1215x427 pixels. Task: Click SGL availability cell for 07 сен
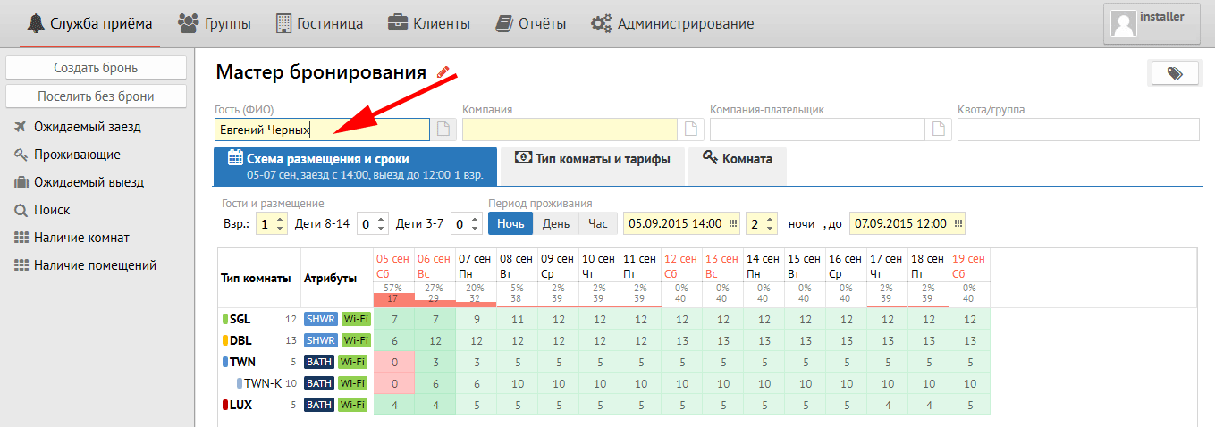pos(477,318)
